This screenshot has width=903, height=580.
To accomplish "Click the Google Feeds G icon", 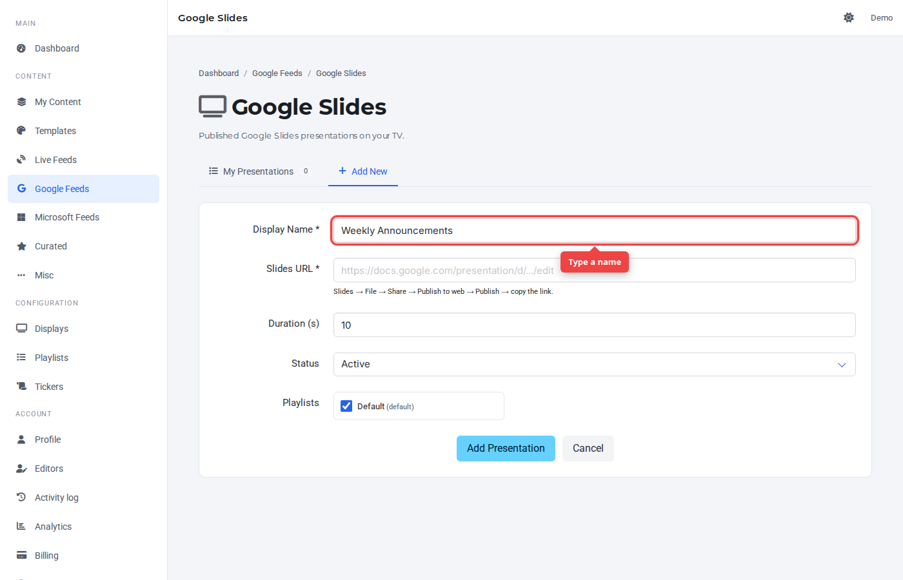I will point(21,189).
